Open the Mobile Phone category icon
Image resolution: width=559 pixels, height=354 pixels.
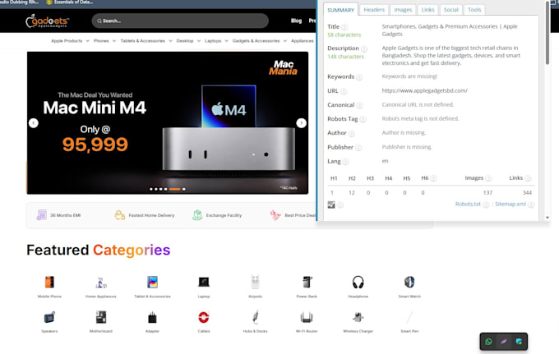click(49, 282)
